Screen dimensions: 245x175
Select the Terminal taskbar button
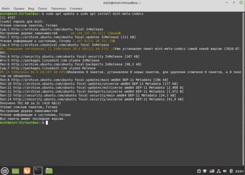coord(38,171)
